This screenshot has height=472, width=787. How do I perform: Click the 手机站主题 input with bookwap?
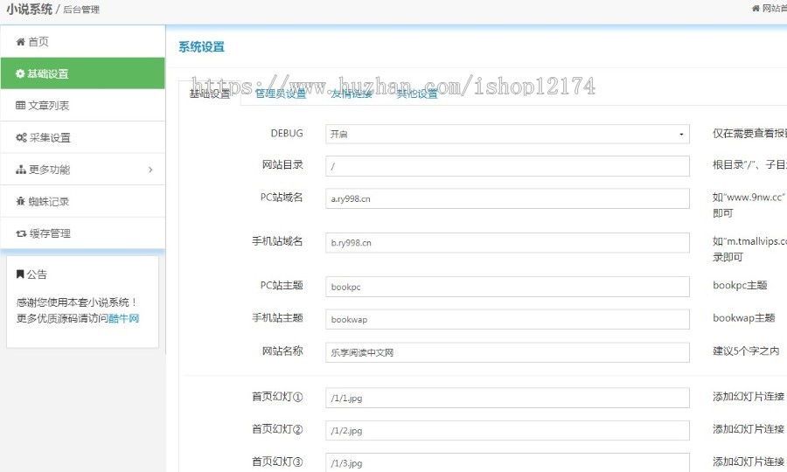pos(507,320)
